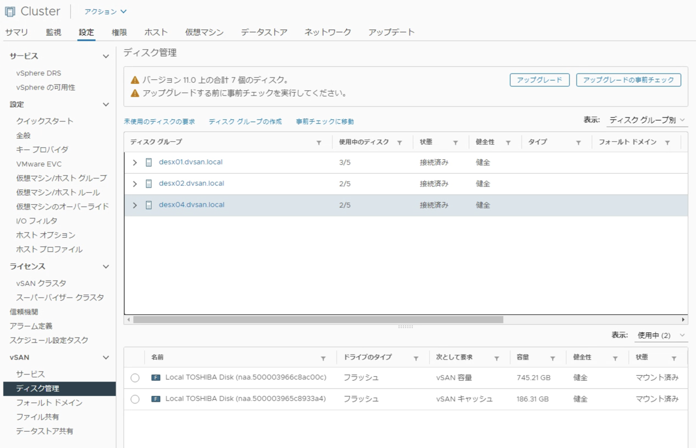Click scrollbar left arrow in disk group table
Screen dimensions: 696x448
pyautogui.click(x=128, y=320)
